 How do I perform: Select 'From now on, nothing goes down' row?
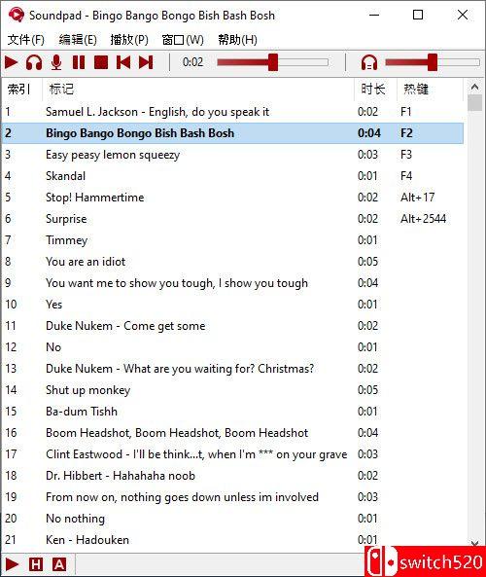(232, 497)
